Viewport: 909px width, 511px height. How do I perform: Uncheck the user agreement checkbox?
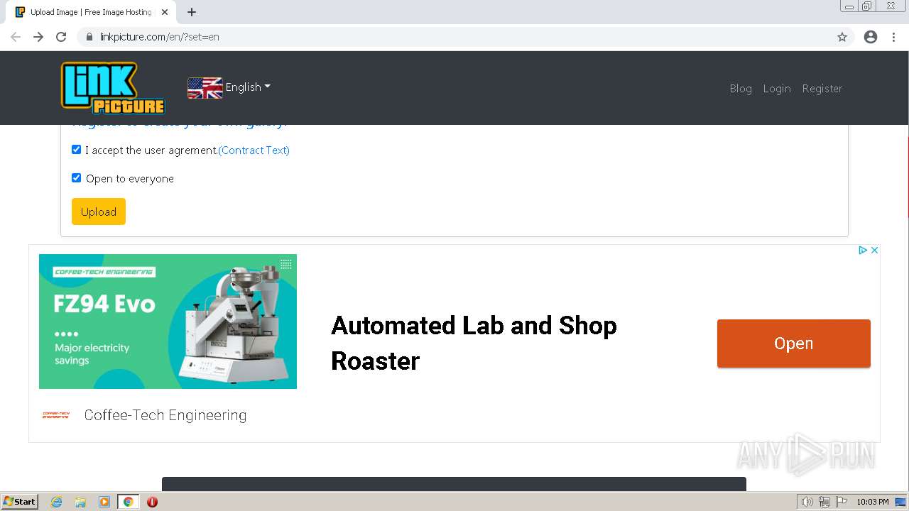click(x=77, y=150)
